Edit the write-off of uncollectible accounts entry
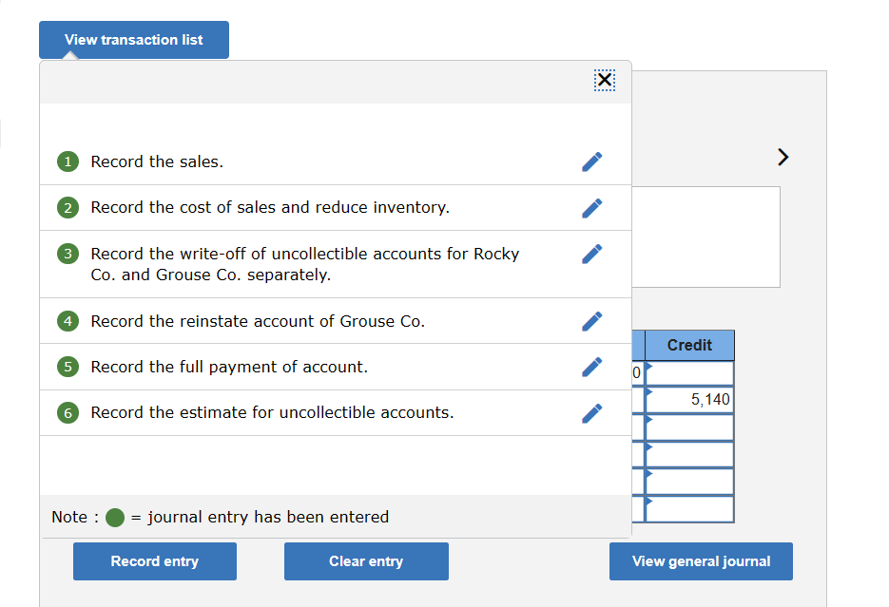This screenshot has width=889, height=607. (x=592, y=254)
